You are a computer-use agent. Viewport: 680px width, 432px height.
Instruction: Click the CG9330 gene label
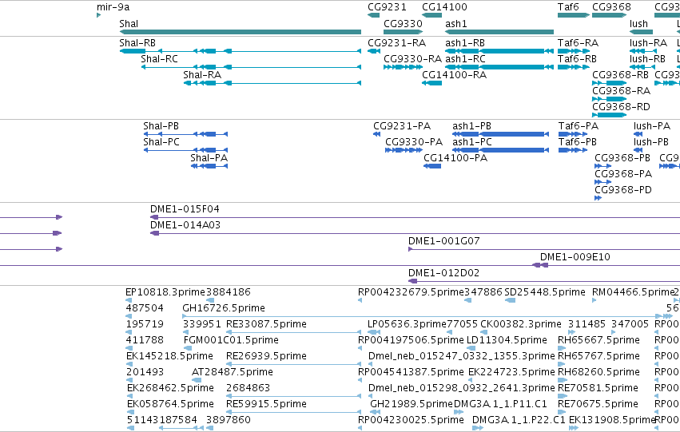(403, 24)
